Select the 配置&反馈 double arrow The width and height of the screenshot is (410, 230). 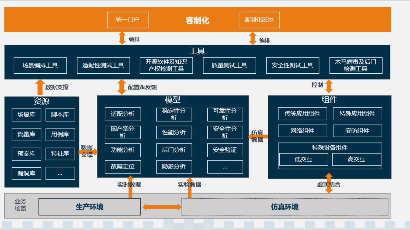point(121,87)
